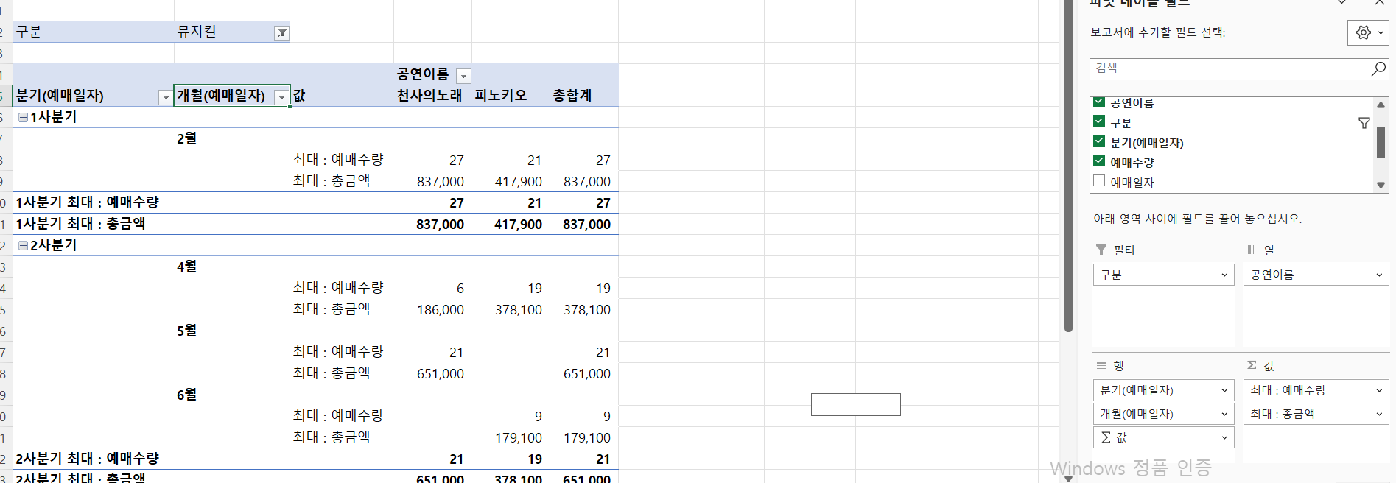The width and height of the screenshot is (1396, 483).
Task: Open the 공연이름 column header filter button
Action: point(463,76)
